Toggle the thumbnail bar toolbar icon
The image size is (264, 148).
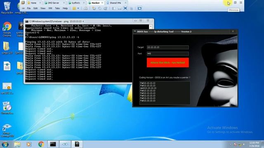120,8
